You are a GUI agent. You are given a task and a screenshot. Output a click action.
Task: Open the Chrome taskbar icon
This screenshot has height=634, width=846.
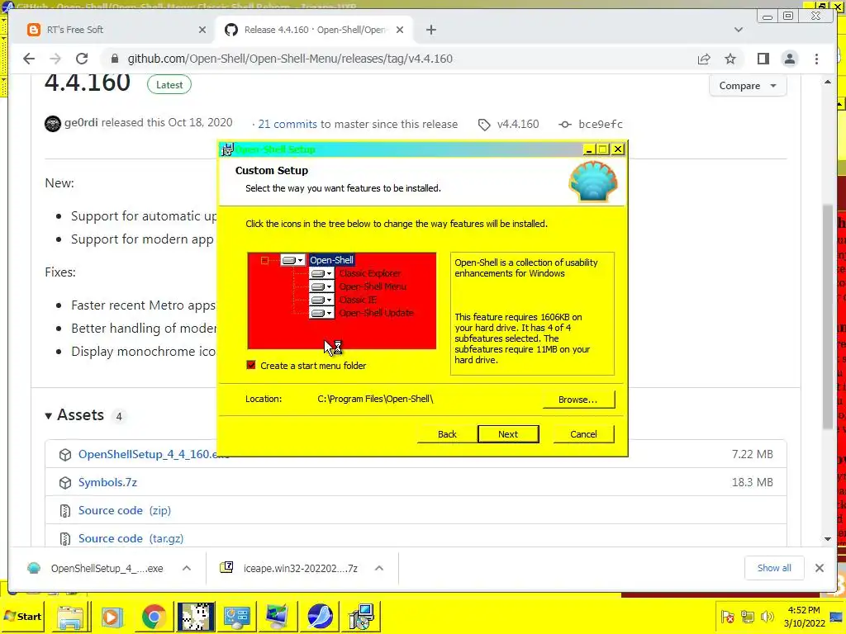154,617
